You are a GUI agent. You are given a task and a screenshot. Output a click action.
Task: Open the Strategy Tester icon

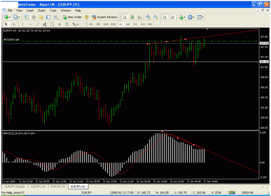coord(56,17)
